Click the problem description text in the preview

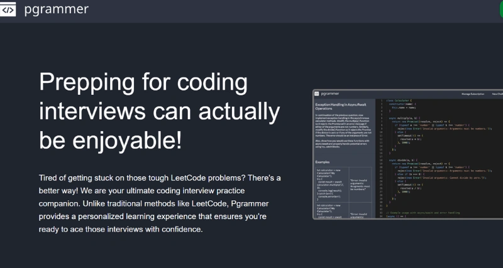(x=343, y=129)
